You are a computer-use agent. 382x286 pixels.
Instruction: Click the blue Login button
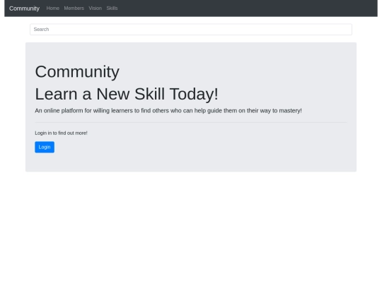coord(45,147)
